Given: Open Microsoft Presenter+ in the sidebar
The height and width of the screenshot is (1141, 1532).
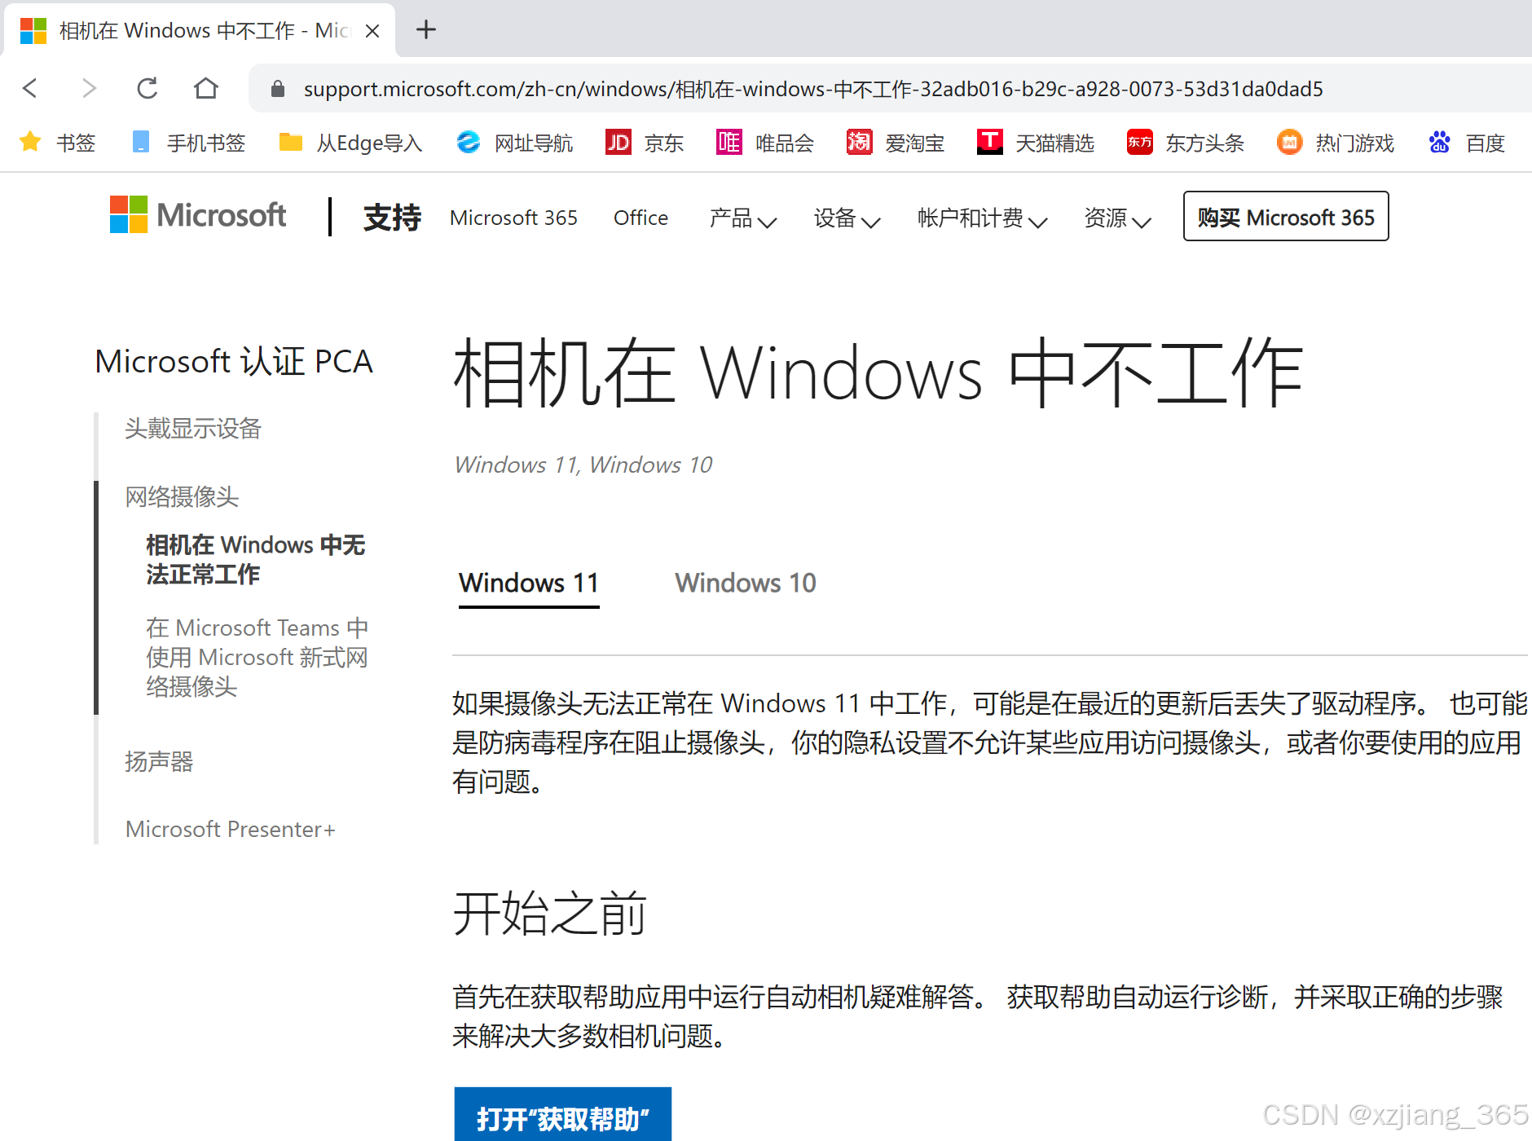Looking at the screenshot, I should (230, 830).
